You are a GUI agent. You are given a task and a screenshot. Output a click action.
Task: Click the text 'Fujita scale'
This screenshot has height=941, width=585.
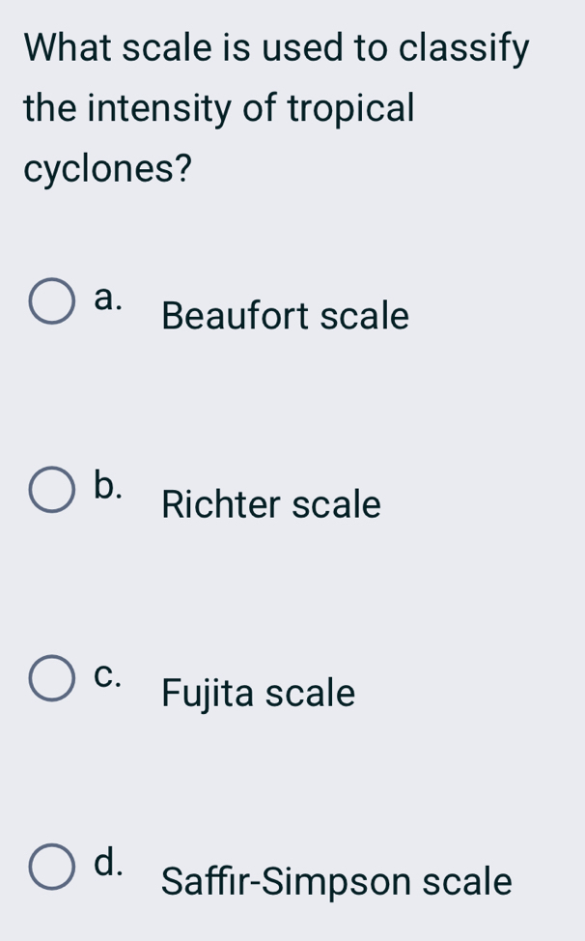click(257, 693)
